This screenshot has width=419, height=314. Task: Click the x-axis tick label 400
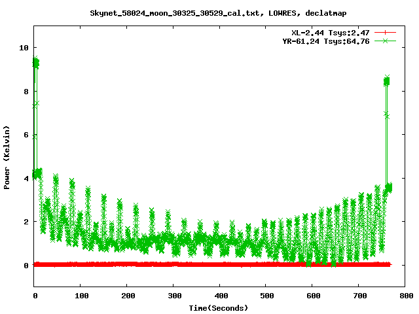pos(221,296)
